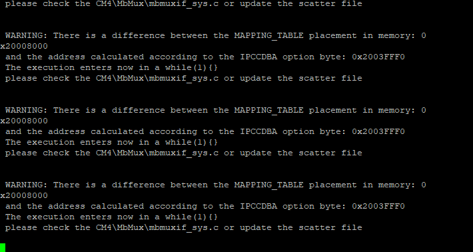
Task: Click the first x20008000 address line
Action: 24,46
